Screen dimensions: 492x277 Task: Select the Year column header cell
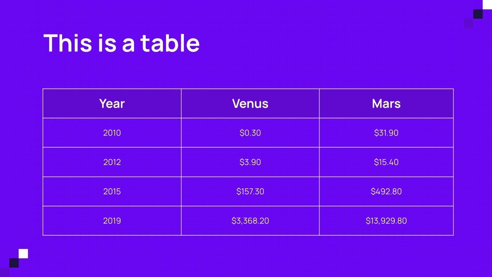pyautogui.click(x=112, y=103)
